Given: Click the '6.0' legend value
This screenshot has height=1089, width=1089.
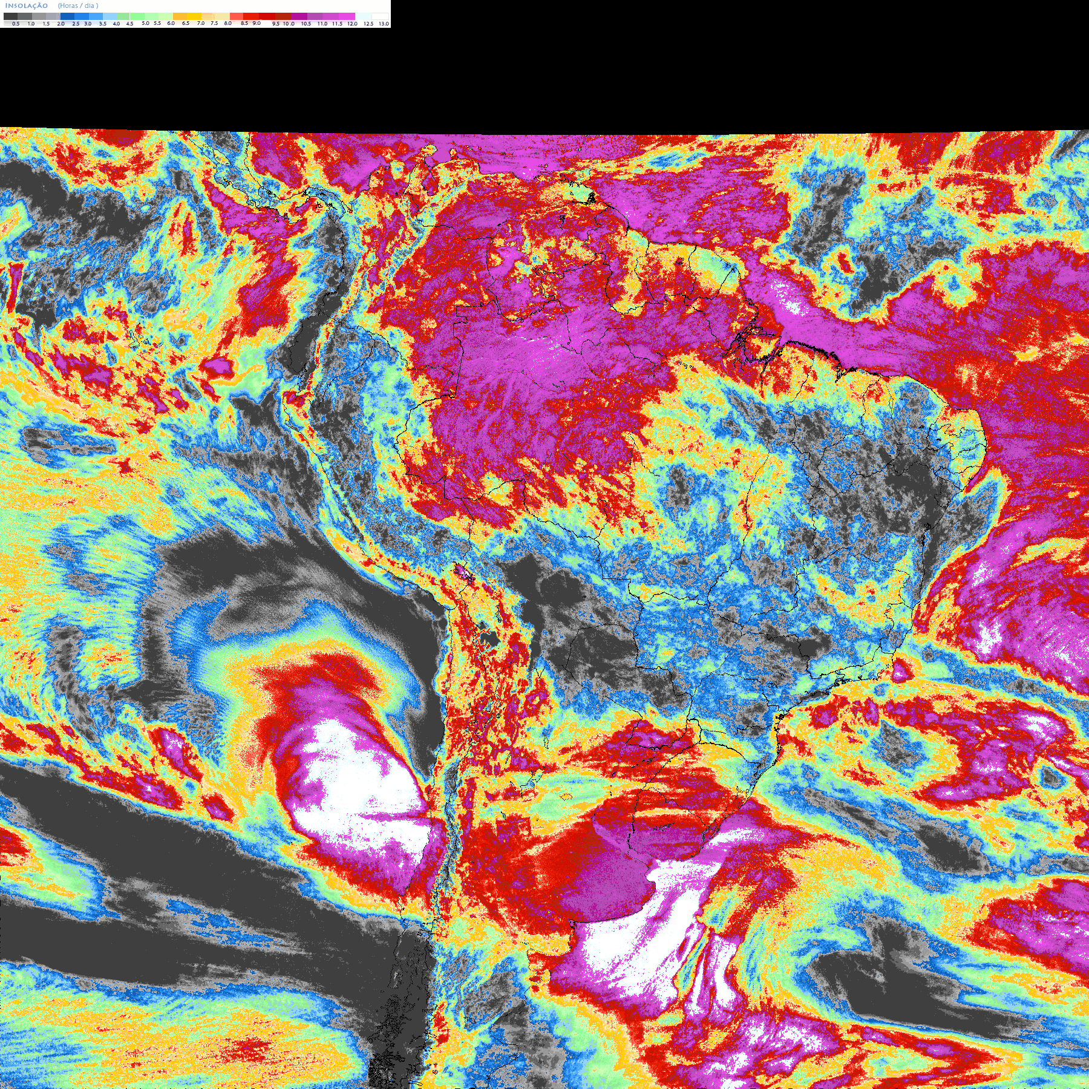Looking at the screenshot, I should 171,23.
